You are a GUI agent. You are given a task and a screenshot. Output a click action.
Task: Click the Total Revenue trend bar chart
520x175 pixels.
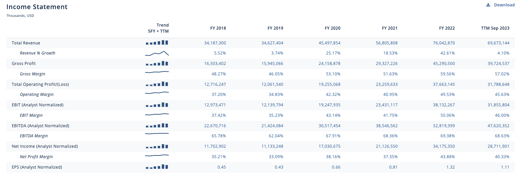point(157,43)
